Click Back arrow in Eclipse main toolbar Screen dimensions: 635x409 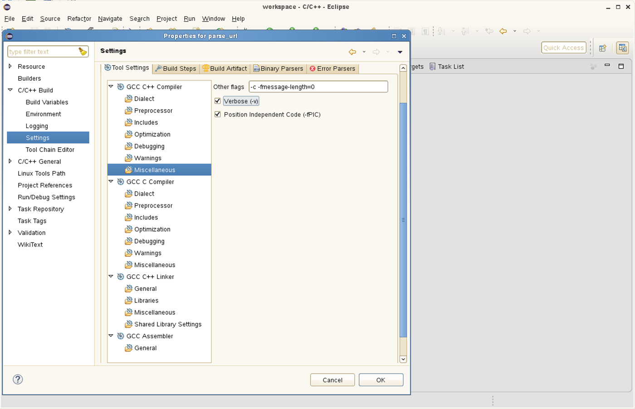tap(503, 31)
